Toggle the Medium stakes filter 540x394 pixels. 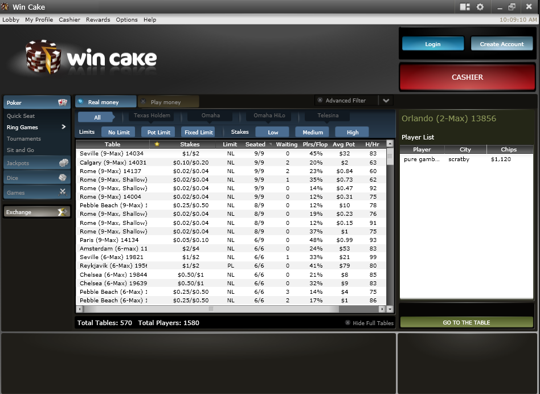tap(313, 132)
